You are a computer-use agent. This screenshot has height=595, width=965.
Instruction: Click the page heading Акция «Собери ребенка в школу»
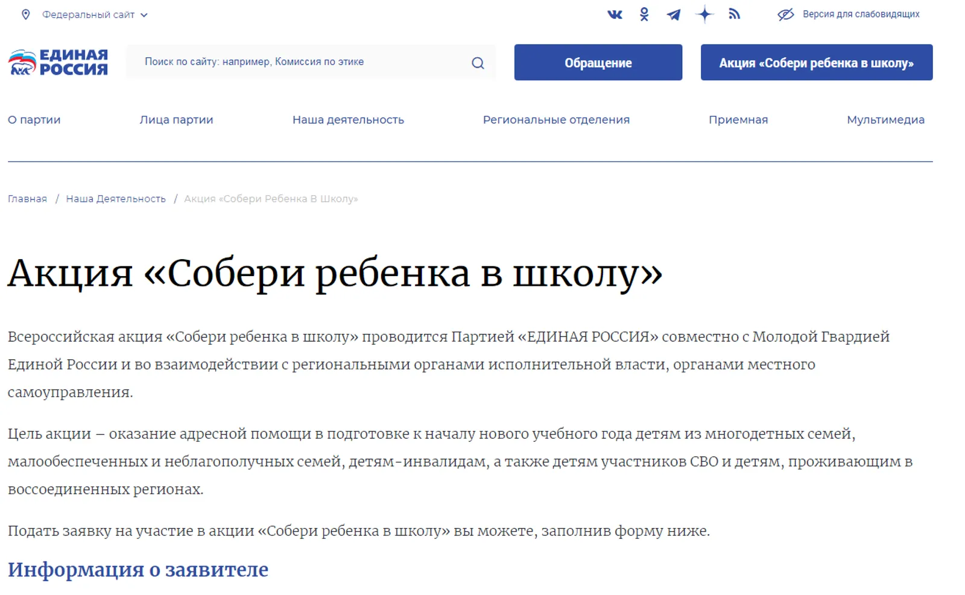(335, 273)
